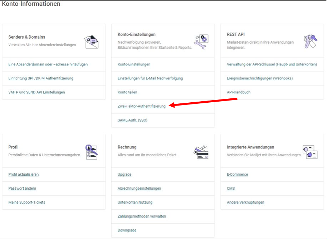
Task: Open SMTP und SEND API Einstellungen
Action: (x=37, y=92)
